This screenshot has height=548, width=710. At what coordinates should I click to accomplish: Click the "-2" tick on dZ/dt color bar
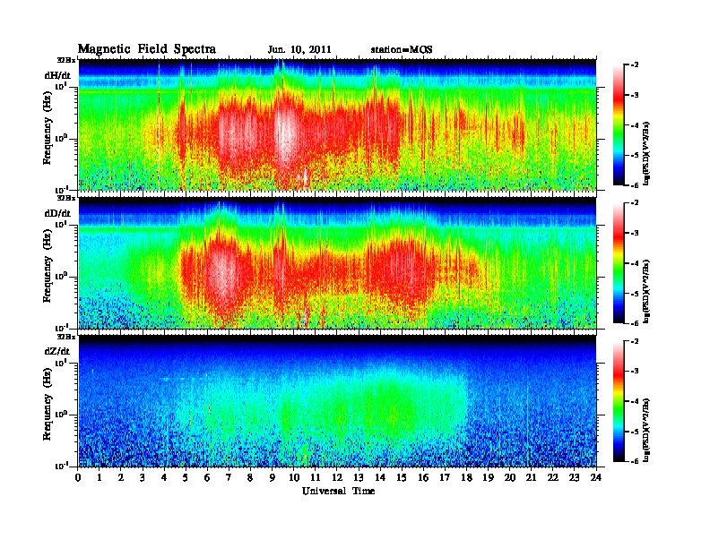(635, 341)
